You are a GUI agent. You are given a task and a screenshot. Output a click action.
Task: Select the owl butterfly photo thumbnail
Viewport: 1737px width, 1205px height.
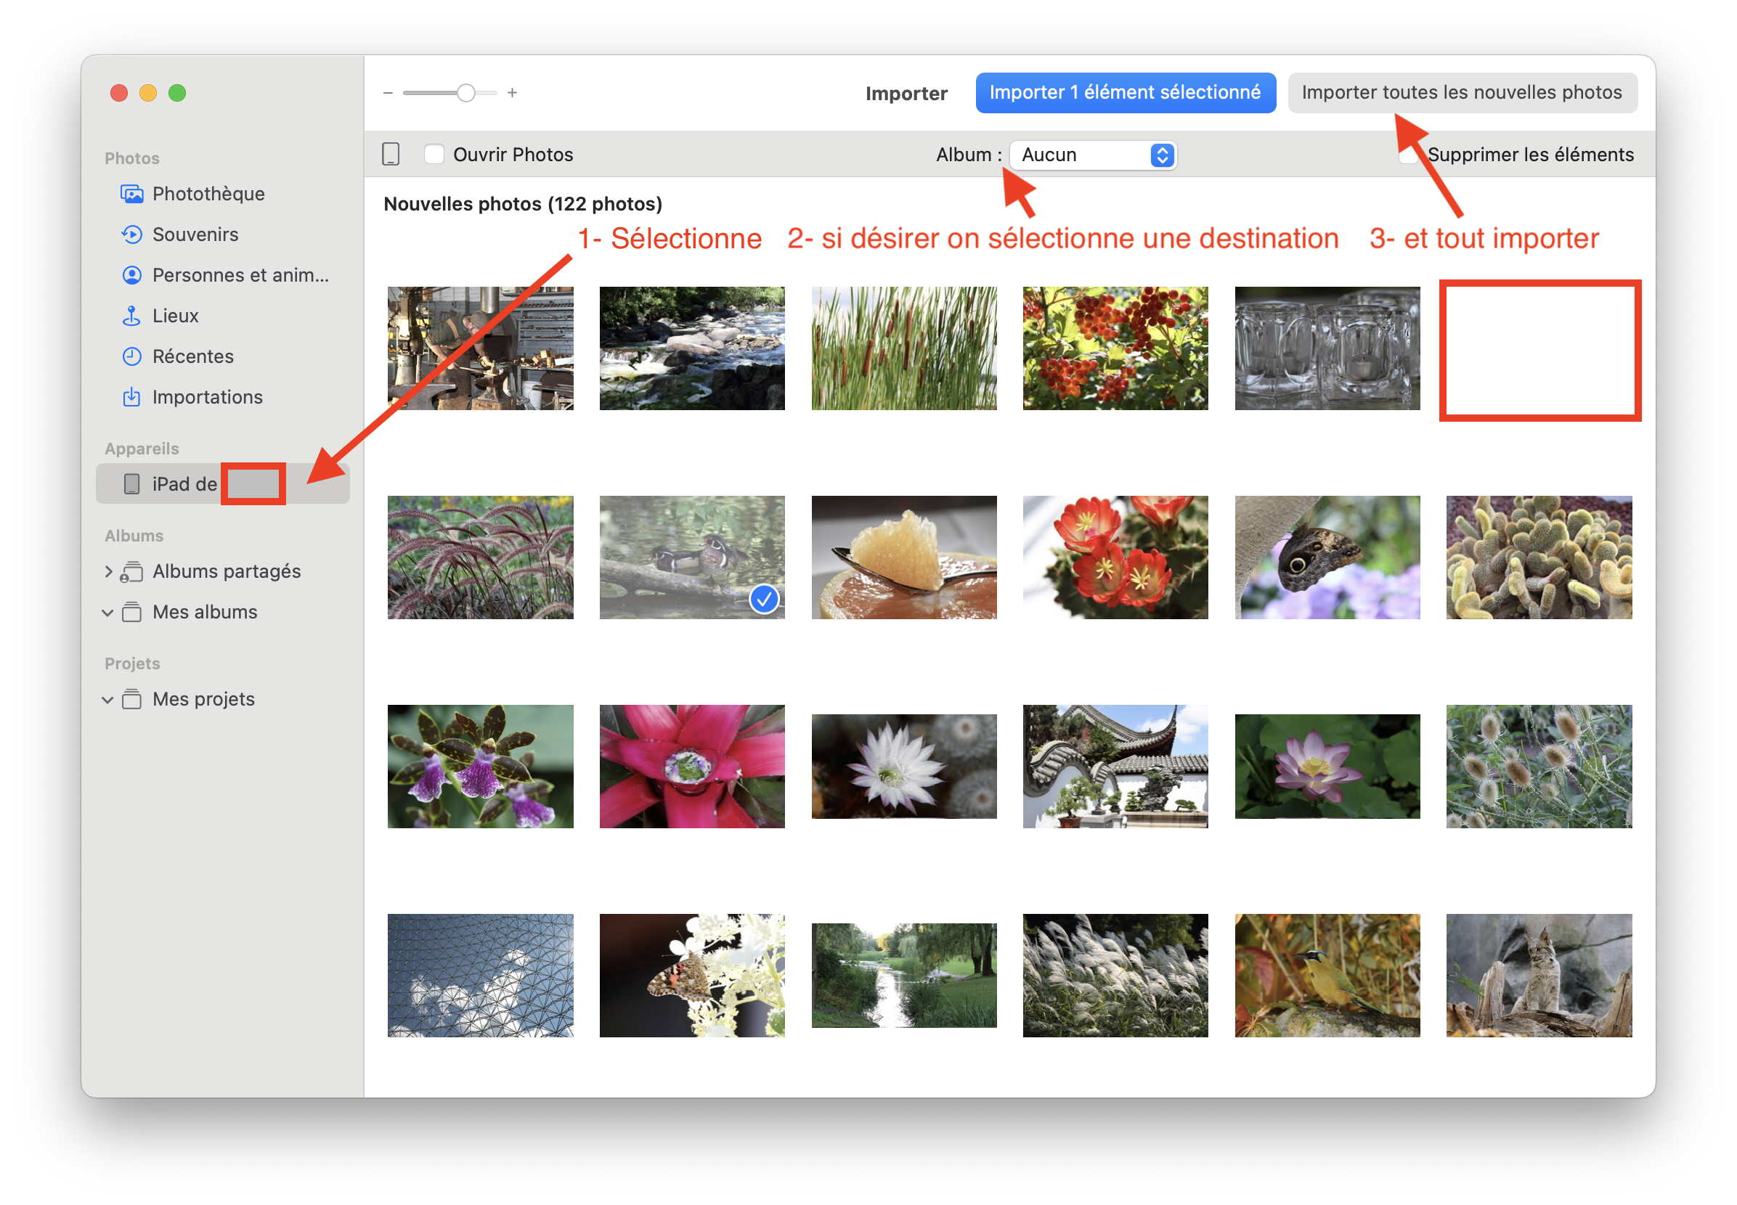1326,557
